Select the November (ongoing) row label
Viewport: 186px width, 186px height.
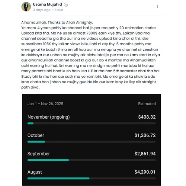coord(48,117)
